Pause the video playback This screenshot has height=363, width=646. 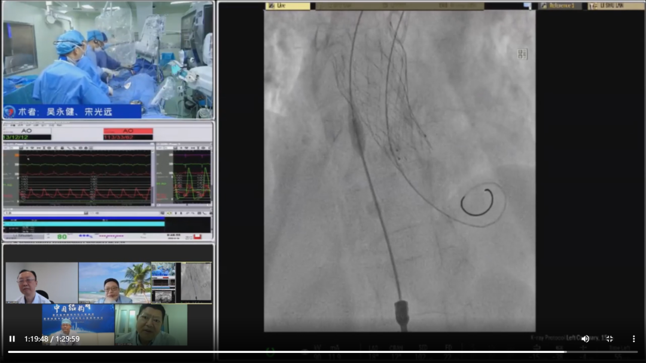click(x=12, y=339)
